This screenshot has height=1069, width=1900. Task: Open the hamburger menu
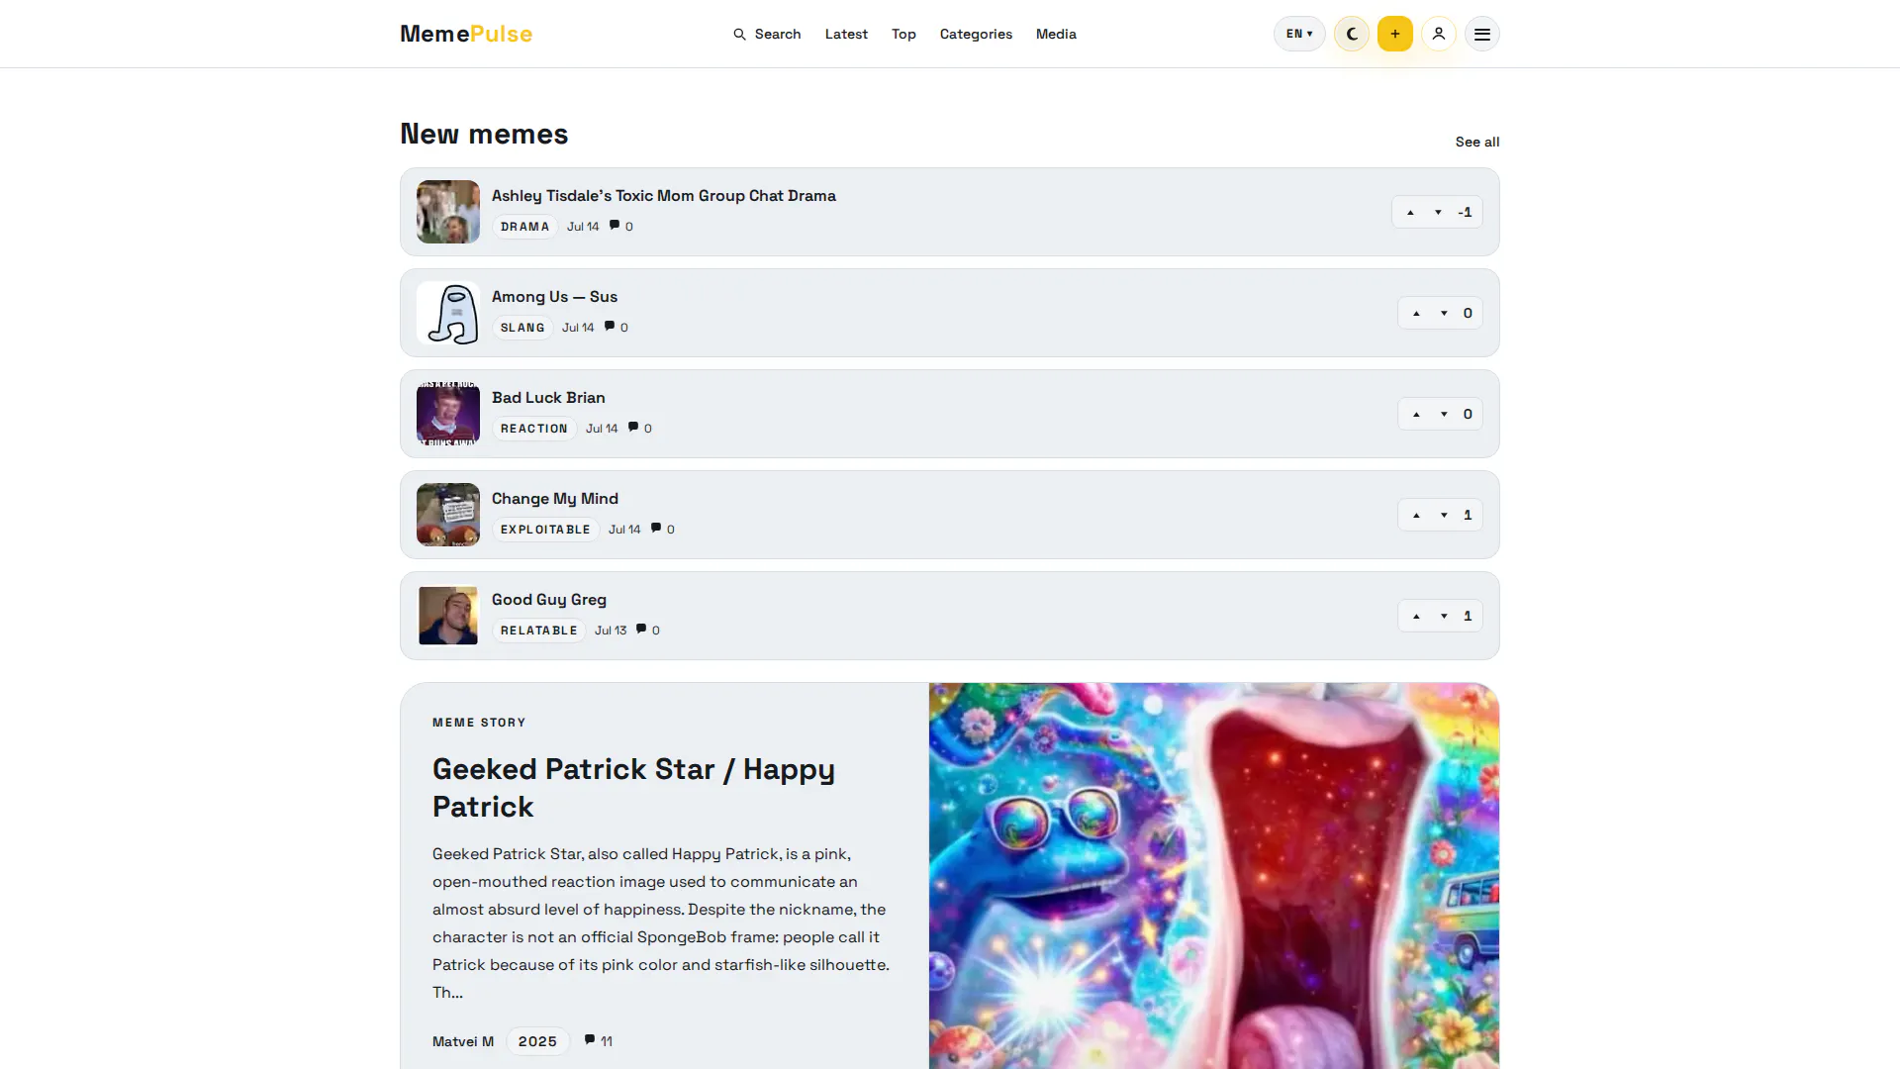1482,34
